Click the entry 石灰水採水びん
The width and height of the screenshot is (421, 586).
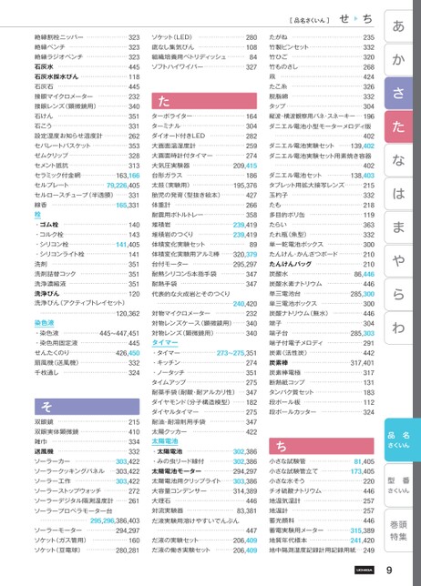(56, 76)
